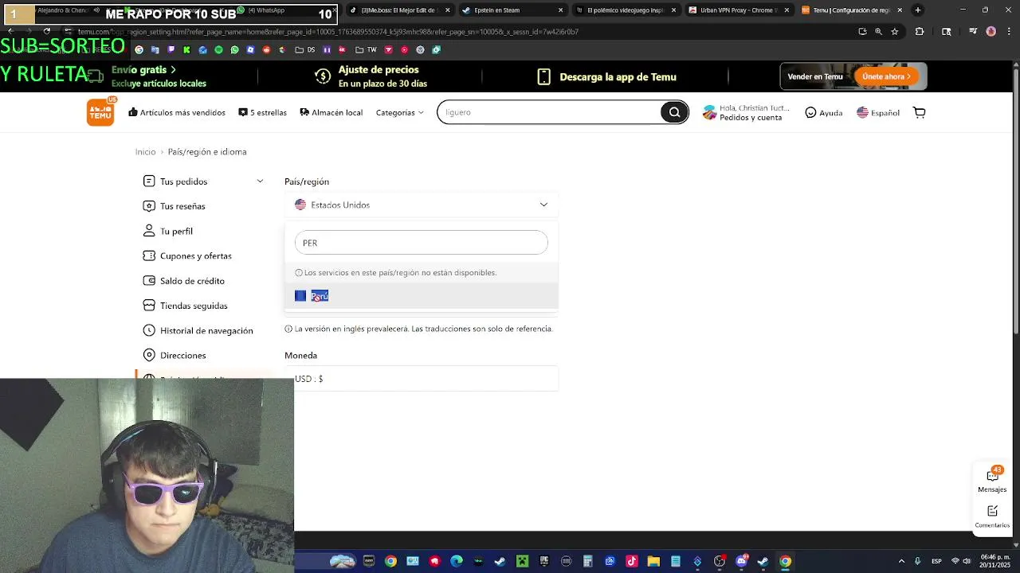Switch to the Epstein en Steam tab
The height and width of the screenshot is (573, 1020).
point(512,10)
